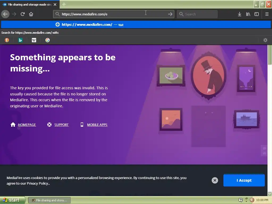Click the page vertical scrollbar thumb

[270, 55]
